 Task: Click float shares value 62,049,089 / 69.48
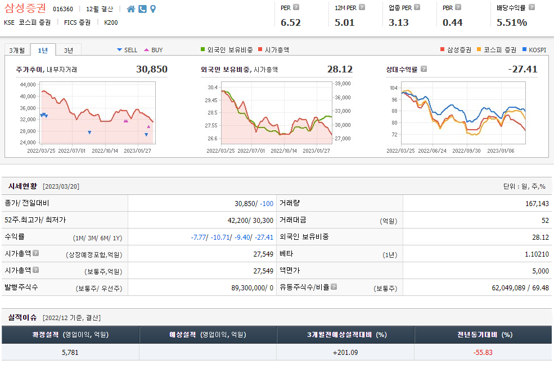[x=520, y=288]
